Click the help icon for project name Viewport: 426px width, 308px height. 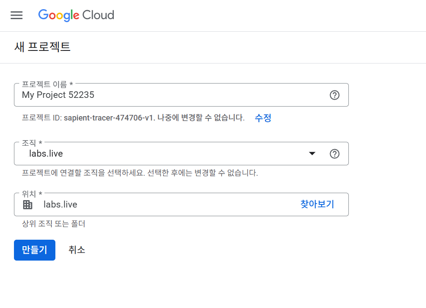pos(334,95)
